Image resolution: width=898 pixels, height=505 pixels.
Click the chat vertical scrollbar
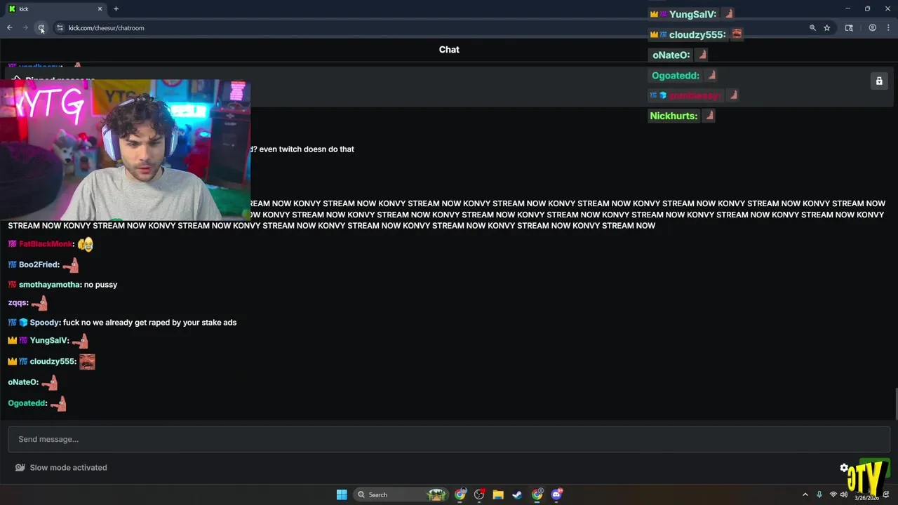click(x=895, y=403)
